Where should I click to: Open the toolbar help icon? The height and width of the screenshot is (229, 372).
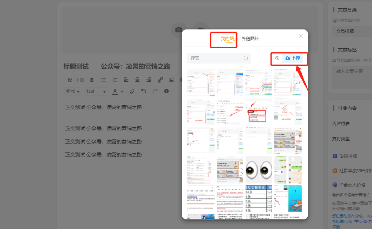(x=166, y=91)
